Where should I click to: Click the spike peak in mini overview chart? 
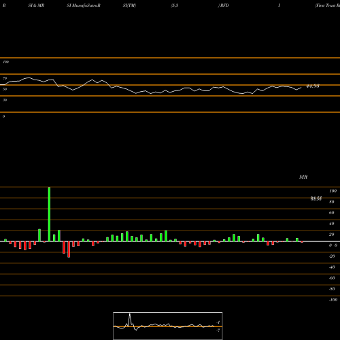(130, 314)
